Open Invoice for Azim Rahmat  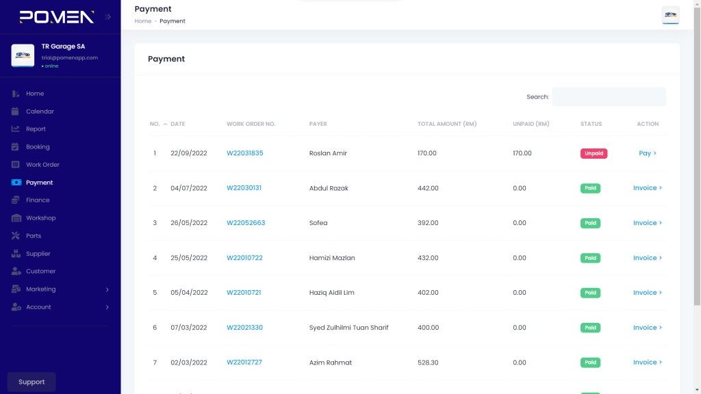click(648, 363)
